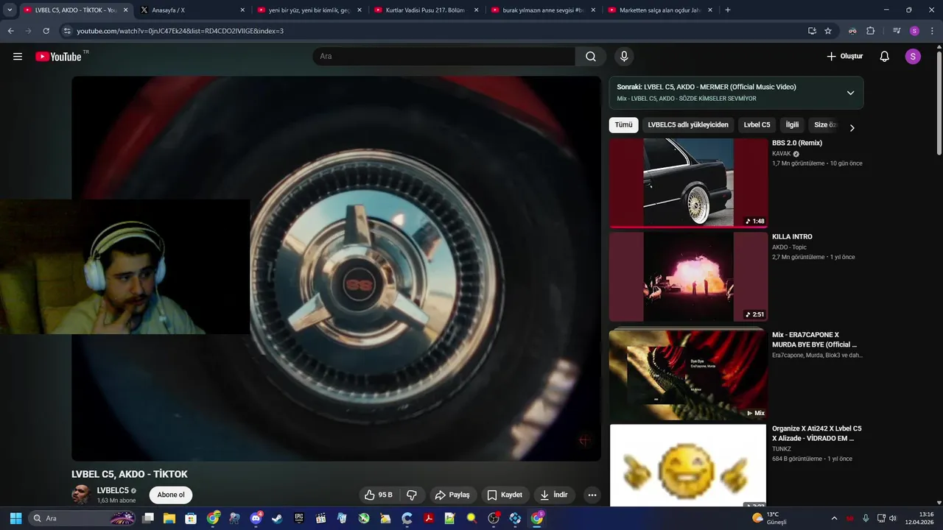
Task: Click the page vertical scrollbar
Action: click(x=939, y=103)
